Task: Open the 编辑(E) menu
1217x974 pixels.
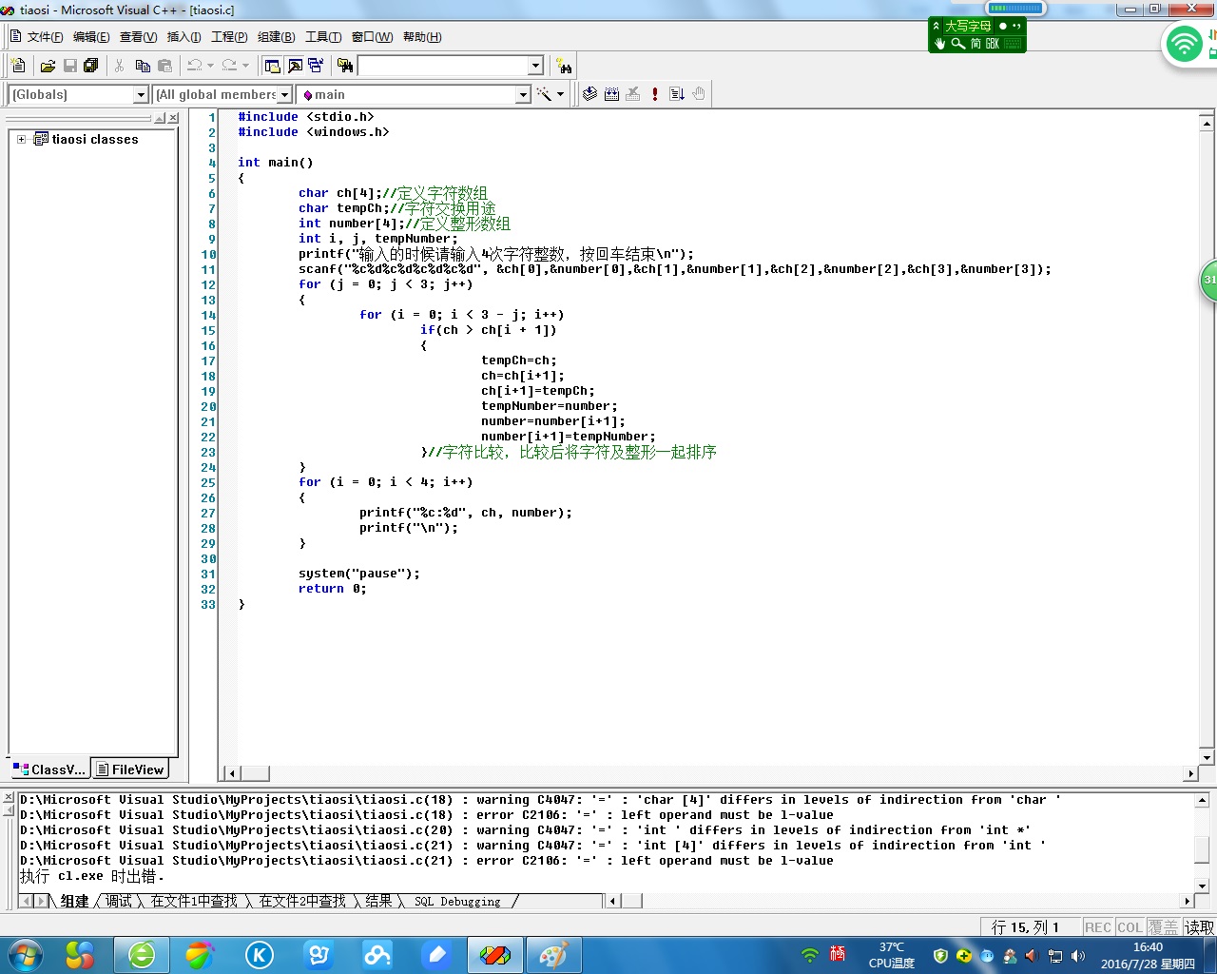Action: (x=91, y=37)
